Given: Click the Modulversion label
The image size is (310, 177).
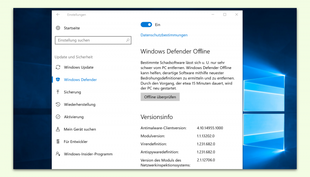Looking at the screenshot, I should (x=153, y=136).
